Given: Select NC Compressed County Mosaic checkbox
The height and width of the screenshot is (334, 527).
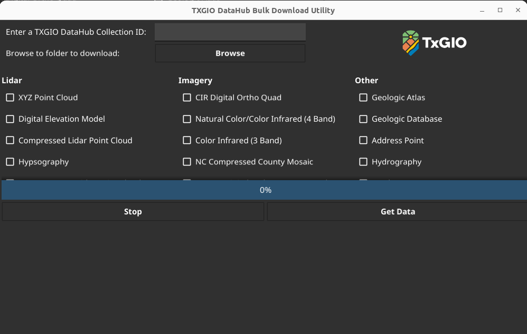Looking at the screenshot, I should coord(187,162).
